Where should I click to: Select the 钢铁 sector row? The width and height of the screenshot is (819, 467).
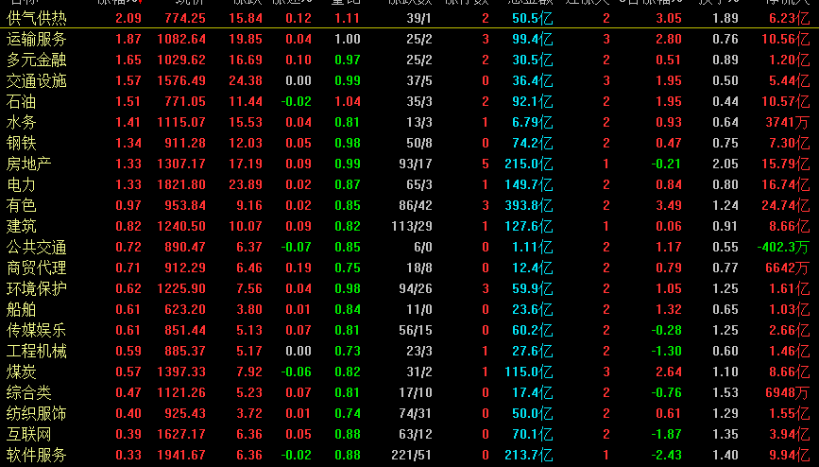pyautogui.click(x=410, y=144)
